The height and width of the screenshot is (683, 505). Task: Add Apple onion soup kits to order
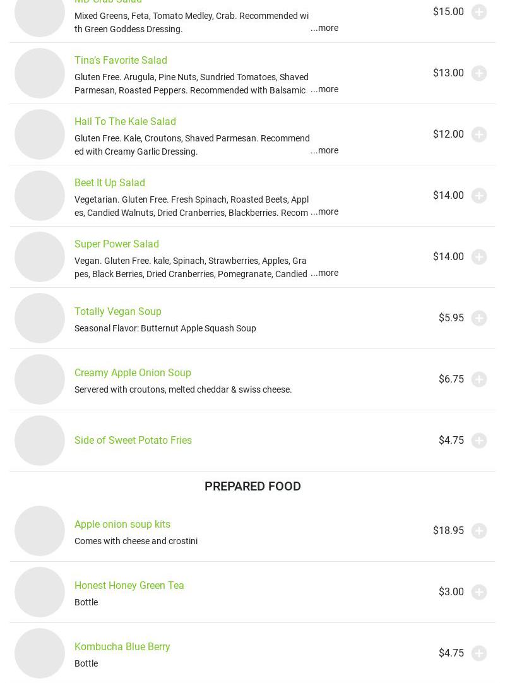479,531
